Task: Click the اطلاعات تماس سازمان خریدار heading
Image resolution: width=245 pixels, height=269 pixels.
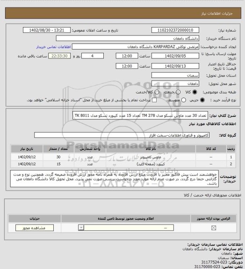Action: 215,244
